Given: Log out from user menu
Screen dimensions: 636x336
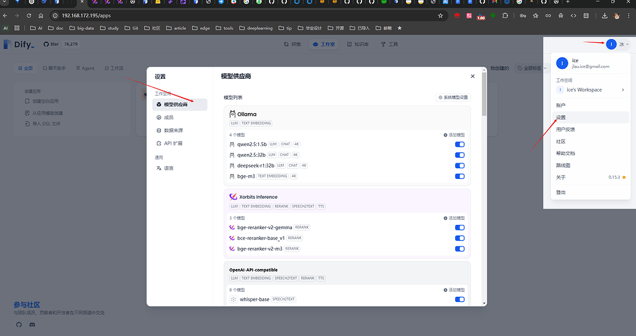Looking at the screenshot, I should coord(591,193).
